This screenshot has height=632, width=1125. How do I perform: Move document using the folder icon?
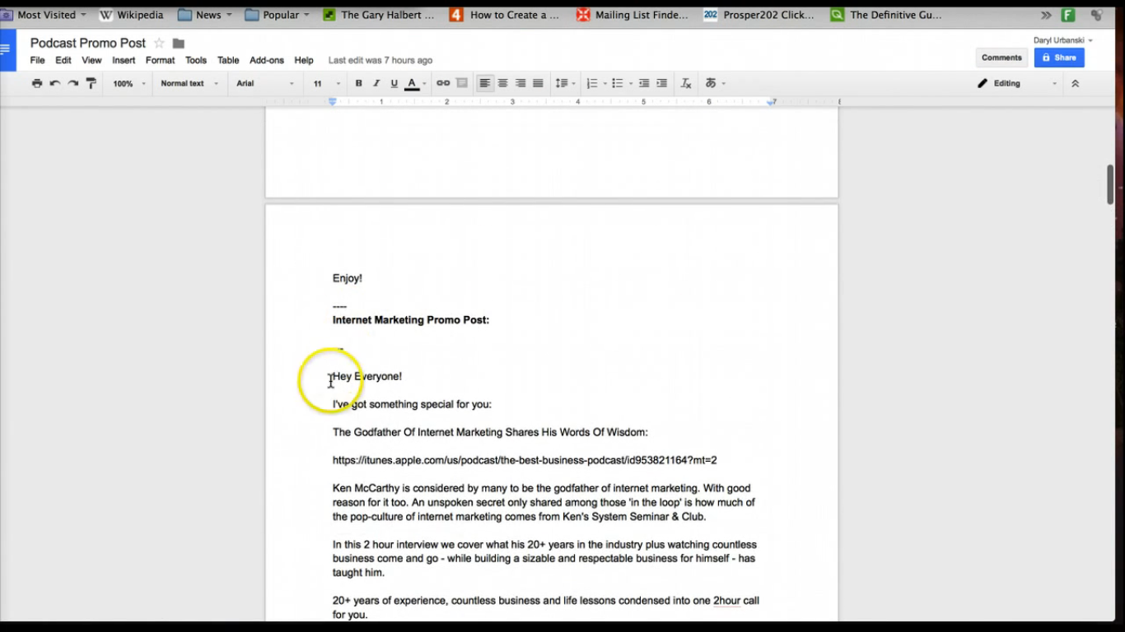(x=179, y=43)
